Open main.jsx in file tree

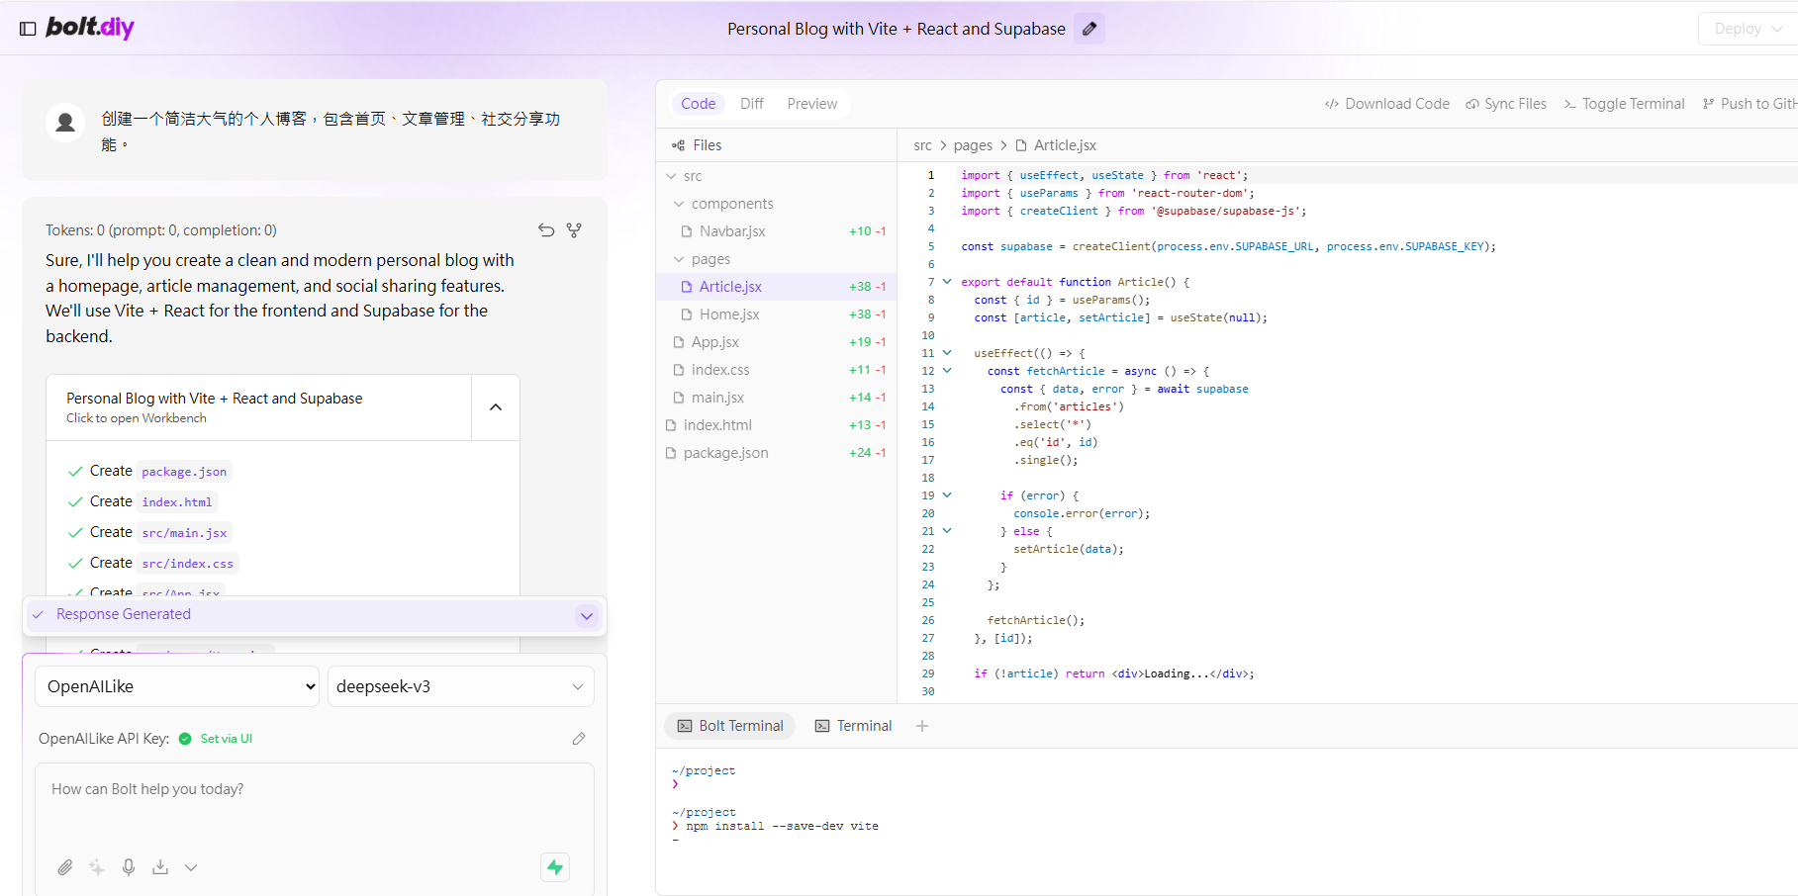click(x=776, y=398)
